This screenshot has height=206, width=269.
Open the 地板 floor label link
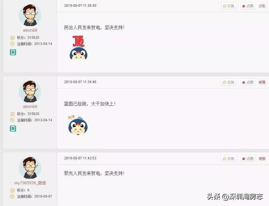point(262,158)
